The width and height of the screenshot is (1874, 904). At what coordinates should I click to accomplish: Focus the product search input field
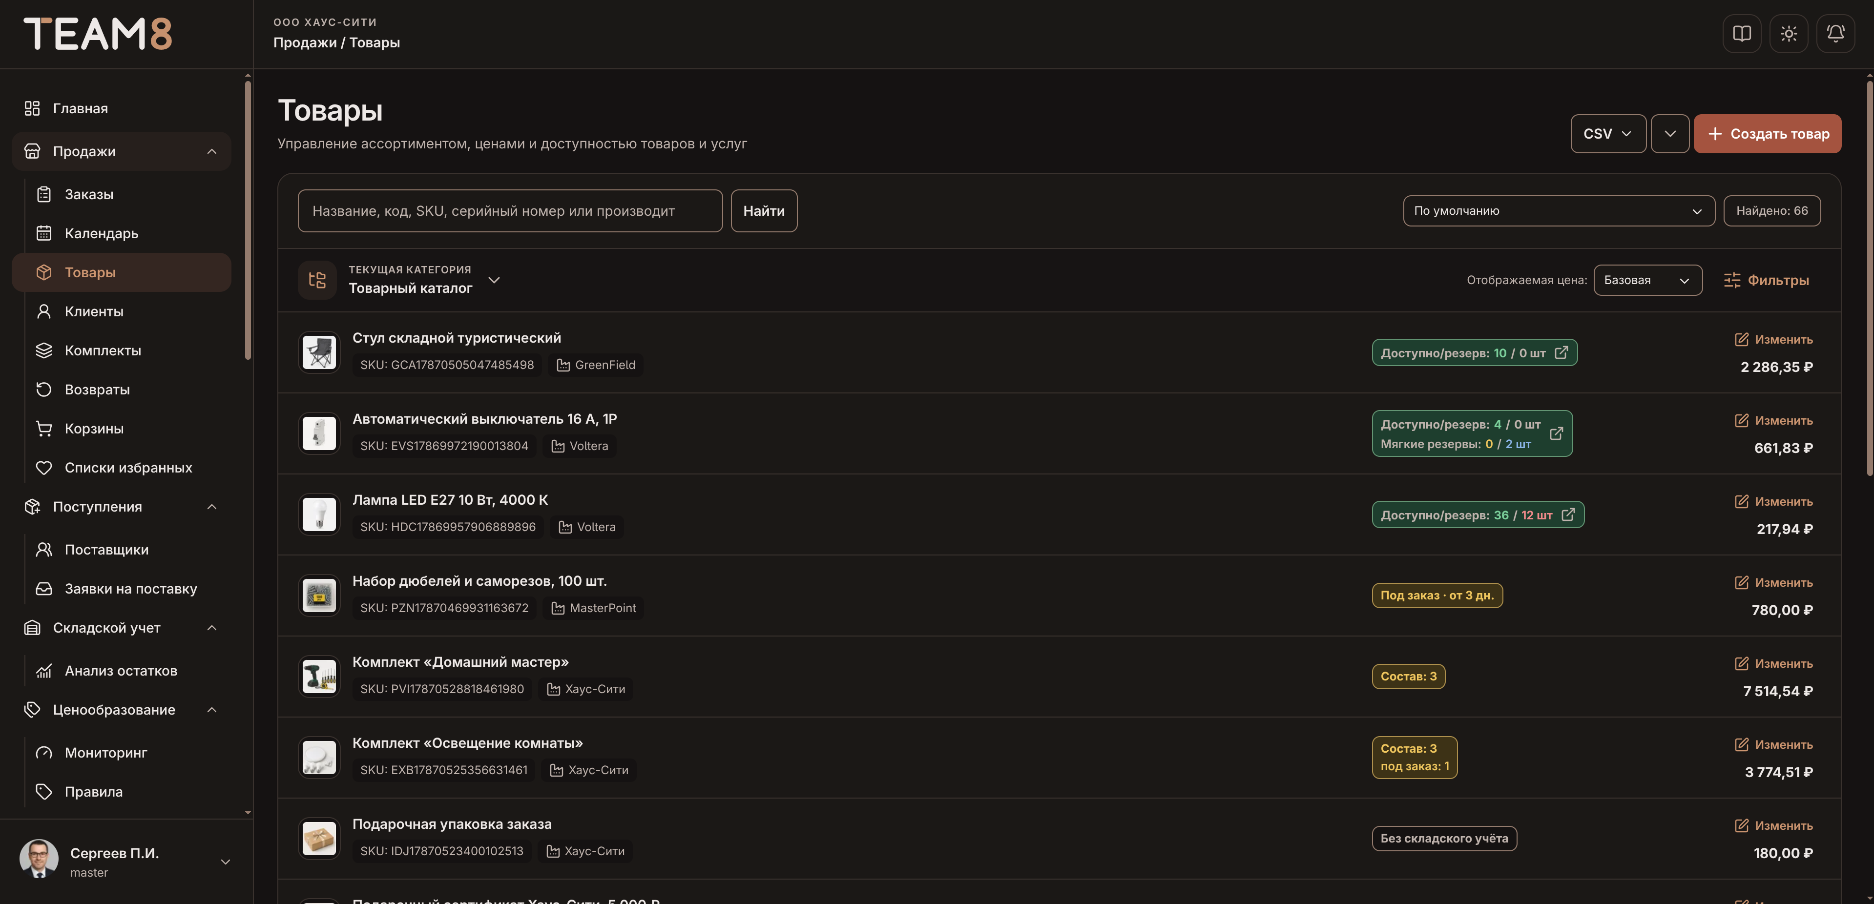tap(510, 211)
